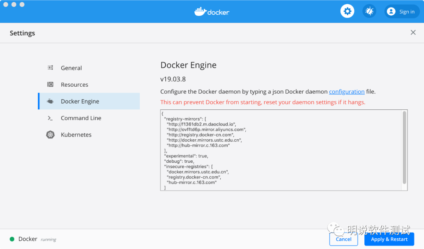
Task: Click the Command Line prompt icon
Action: click(50, 118)
